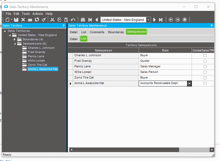Click the Clear broom toolbar icon
220x161 pixels.
(x=44, y=20)
